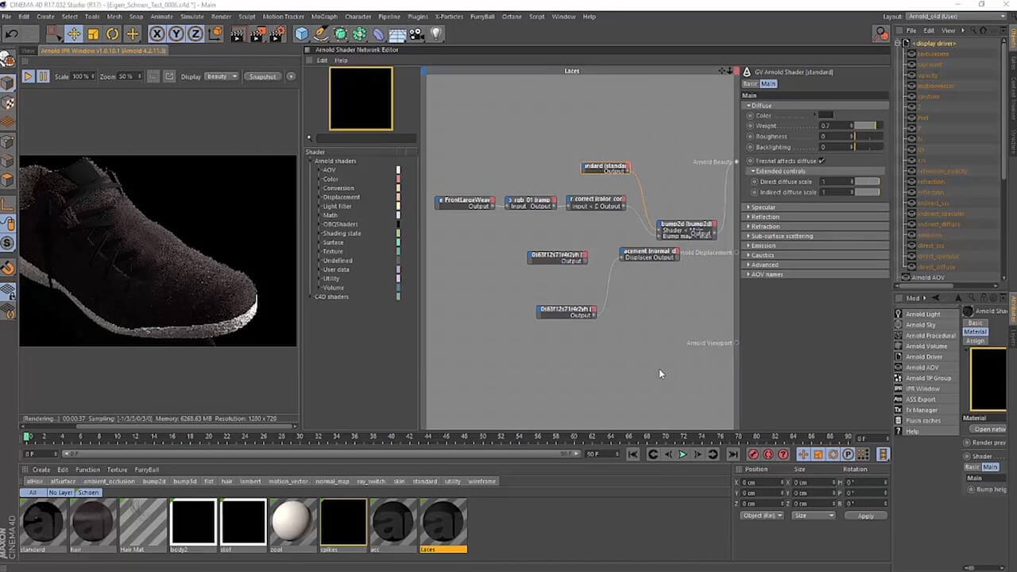Screen dimensions: 1017x572
Task: Expand the Specular section
Action: (x=764, y=207)
